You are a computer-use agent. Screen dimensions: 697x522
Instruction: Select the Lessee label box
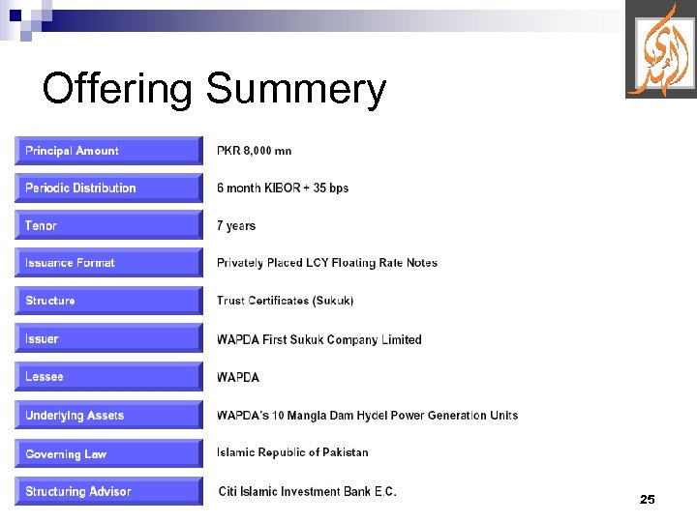108,377
